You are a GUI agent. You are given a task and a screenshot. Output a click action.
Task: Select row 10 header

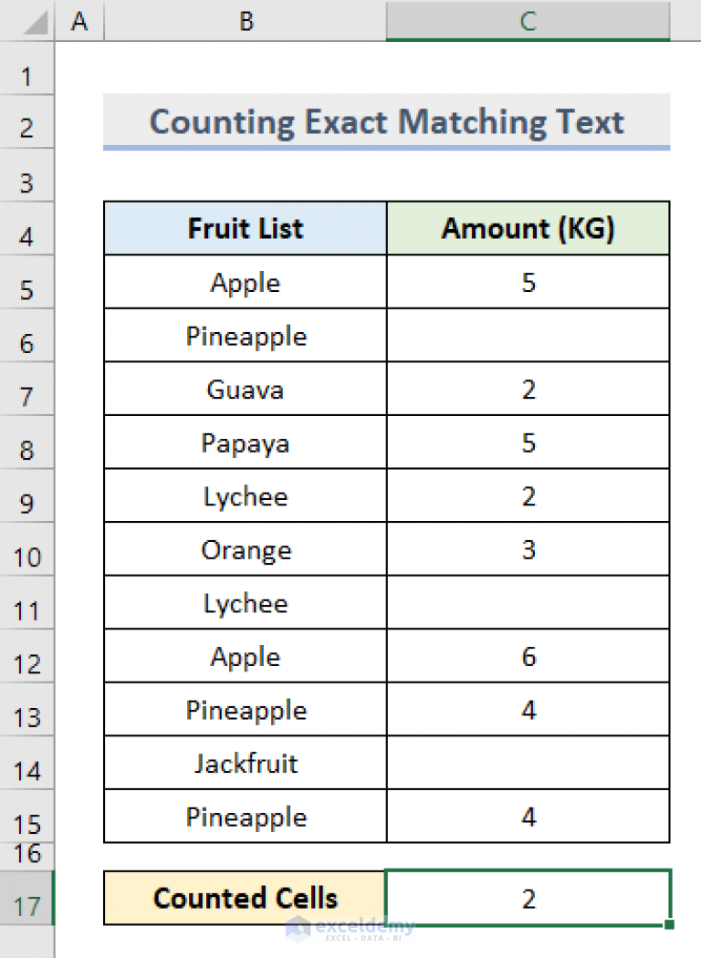[27, 557]
